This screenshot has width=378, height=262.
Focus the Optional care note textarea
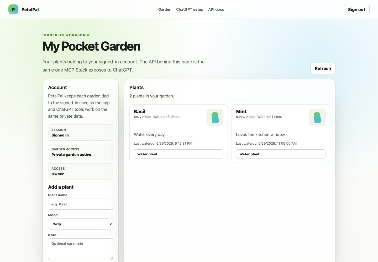pyautogui.click(x=81, y=249)
